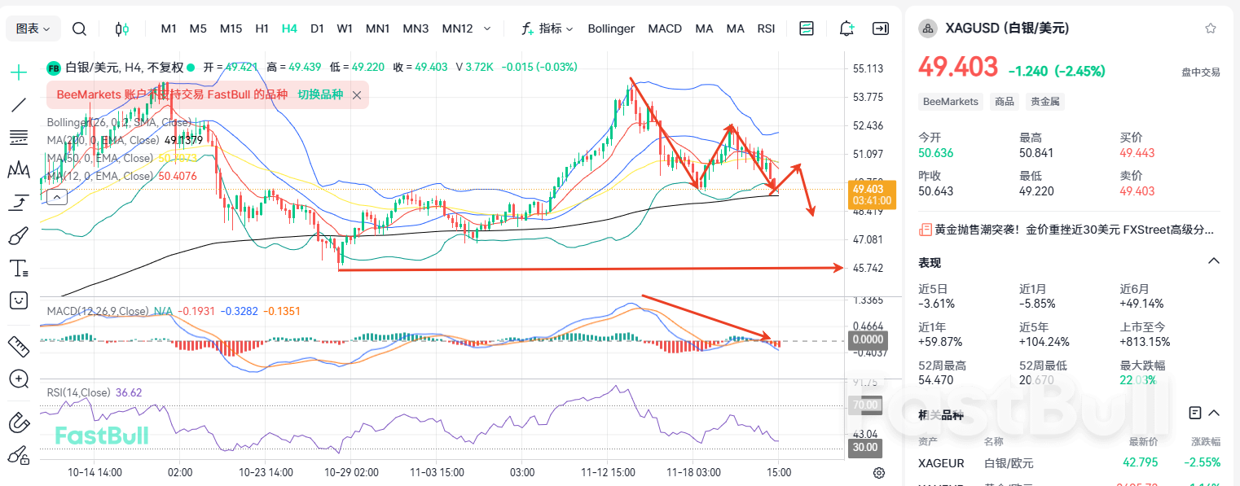Select the trend line drawing tool

tap(18, 104)
